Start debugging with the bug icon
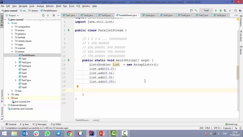 tap(221, 11)
